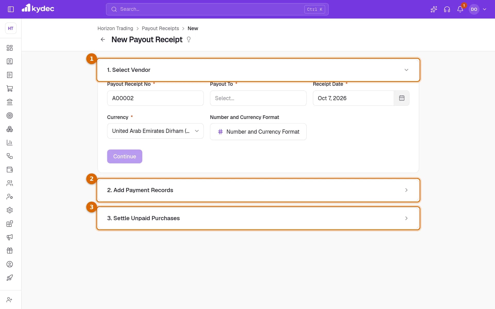Expand the Settle Unpaid Purchases section
495x309 pixels.
(x=258, y=218)
